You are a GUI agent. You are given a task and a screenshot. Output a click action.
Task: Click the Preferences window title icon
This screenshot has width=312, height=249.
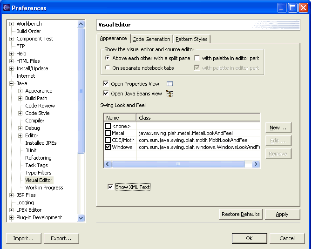[x=6, y=8]
